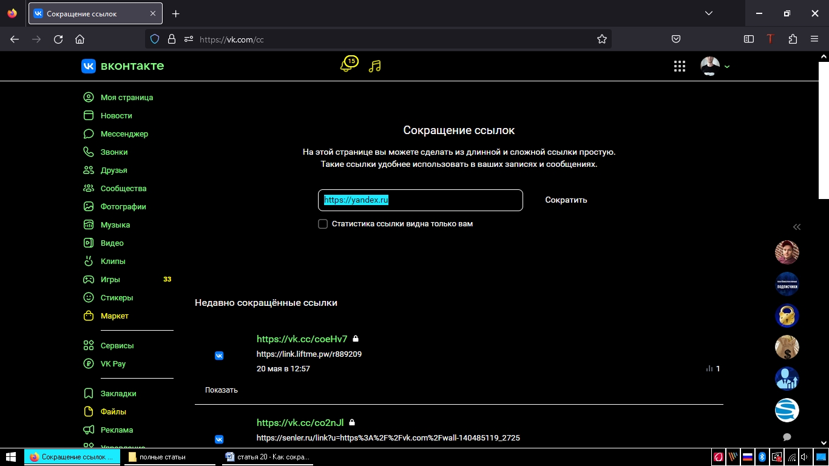The image size is (829, 466).
Task: Click the speech bubble icon below chat avatars
Action: tap(787, 437)
